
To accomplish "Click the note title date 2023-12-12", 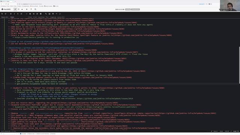I will [120, 9].
